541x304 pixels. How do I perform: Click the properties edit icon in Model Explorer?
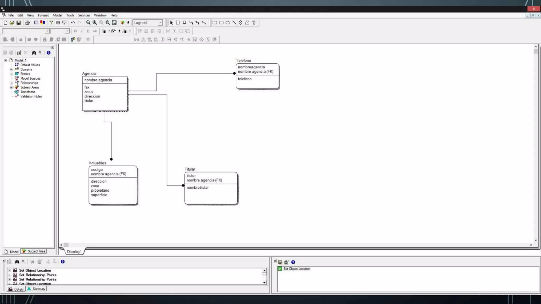coord(19,53)
